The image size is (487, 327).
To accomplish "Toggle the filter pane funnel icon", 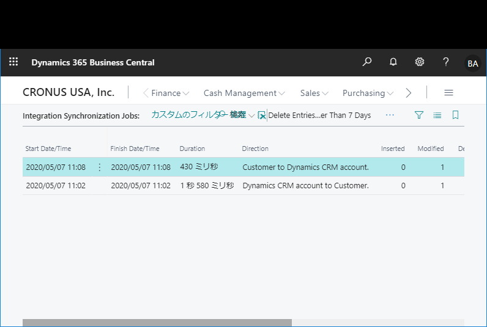I will coord(419,115).
